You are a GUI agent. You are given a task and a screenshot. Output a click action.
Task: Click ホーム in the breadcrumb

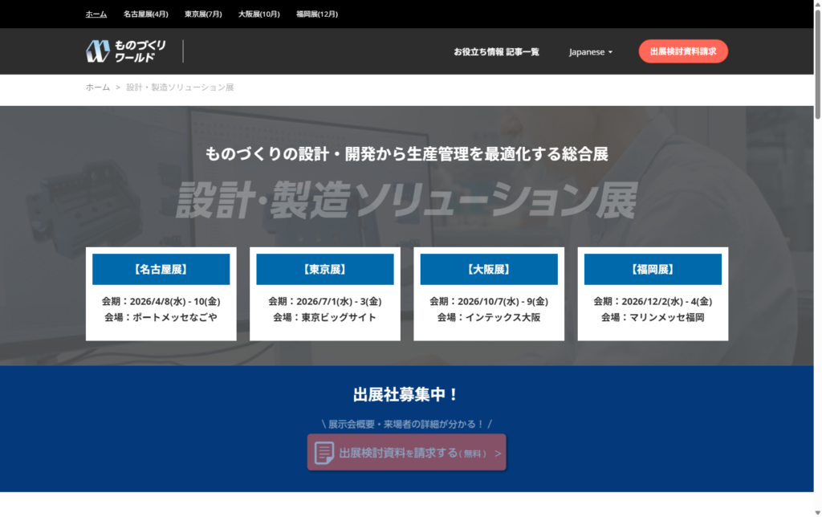coord(98,88)
